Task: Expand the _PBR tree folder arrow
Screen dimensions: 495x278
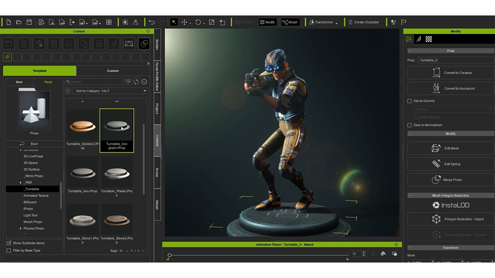Action: pos(21,182)
